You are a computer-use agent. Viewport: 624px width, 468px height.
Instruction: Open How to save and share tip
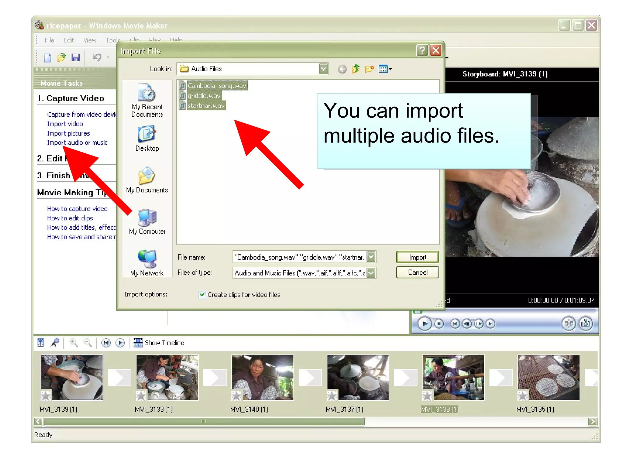[x=81, y=237]
